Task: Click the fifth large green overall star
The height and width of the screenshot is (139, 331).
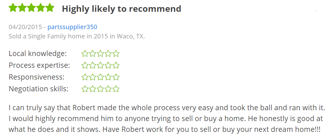Action: coord(50,8)
